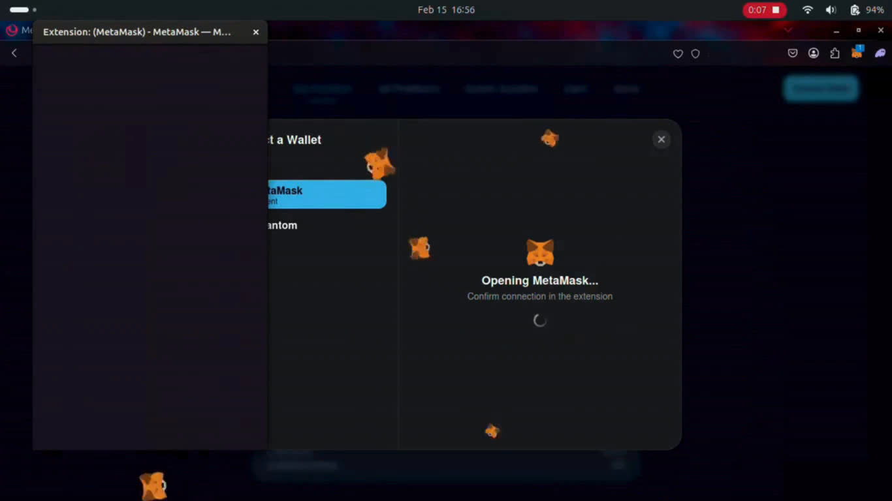Open the Pocket-style save icon in toolbar
Screen dimensions: 892x501
(793, 53)
